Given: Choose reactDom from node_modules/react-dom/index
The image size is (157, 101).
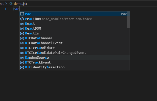Looking at the screenshot, I should 73,19.
